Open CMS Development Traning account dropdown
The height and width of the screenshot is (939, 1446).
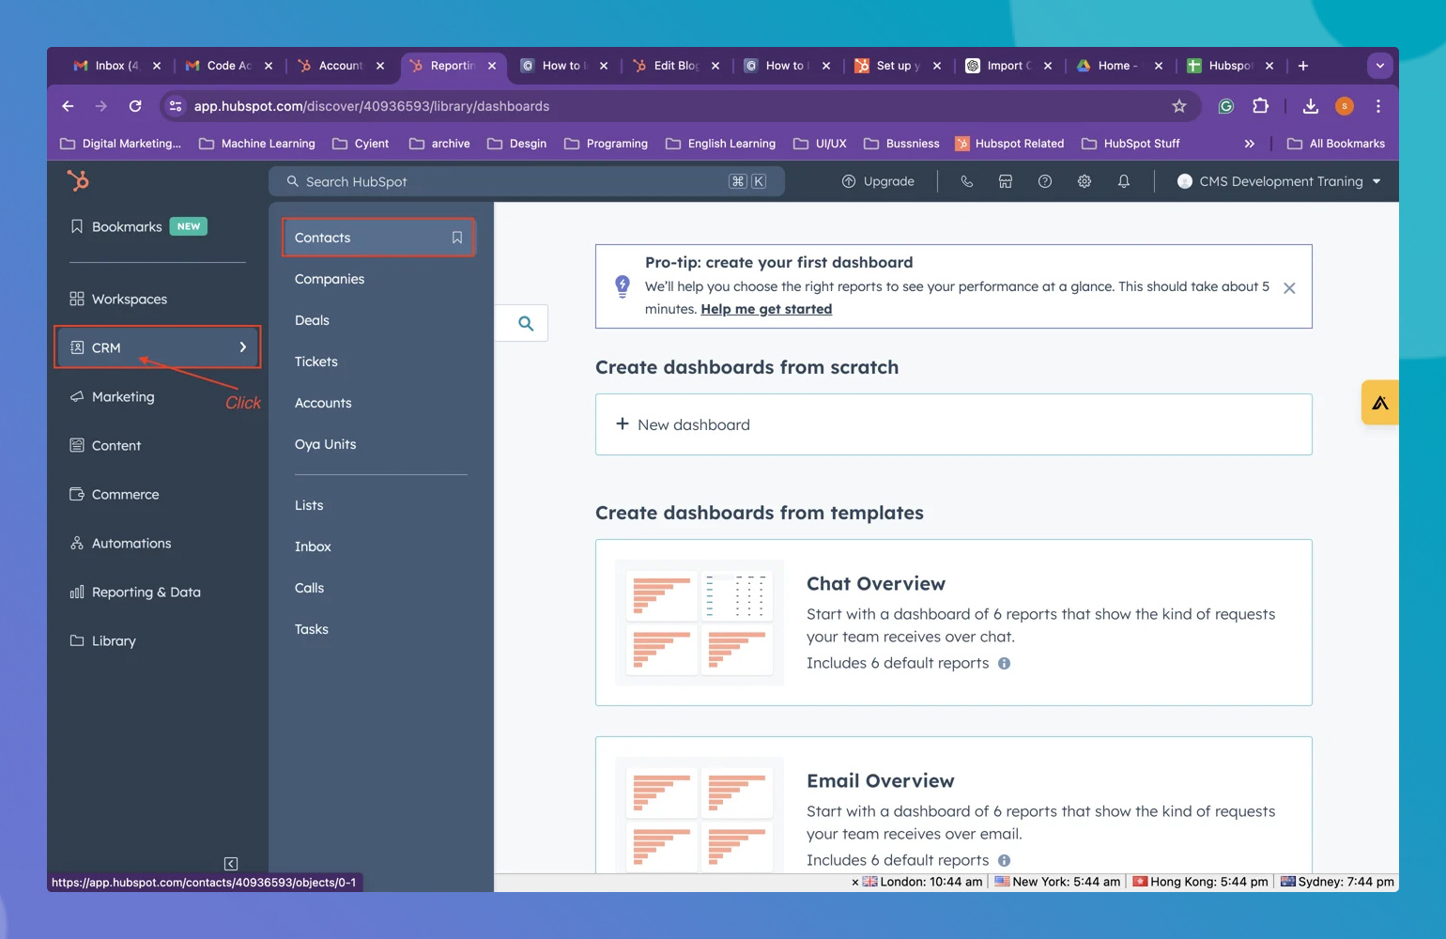[1279, 181]
